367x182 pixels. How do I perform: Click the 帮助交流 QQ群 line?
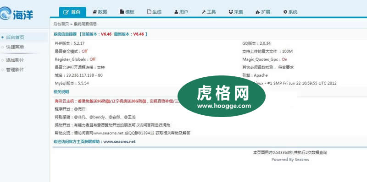pos(122,133)
